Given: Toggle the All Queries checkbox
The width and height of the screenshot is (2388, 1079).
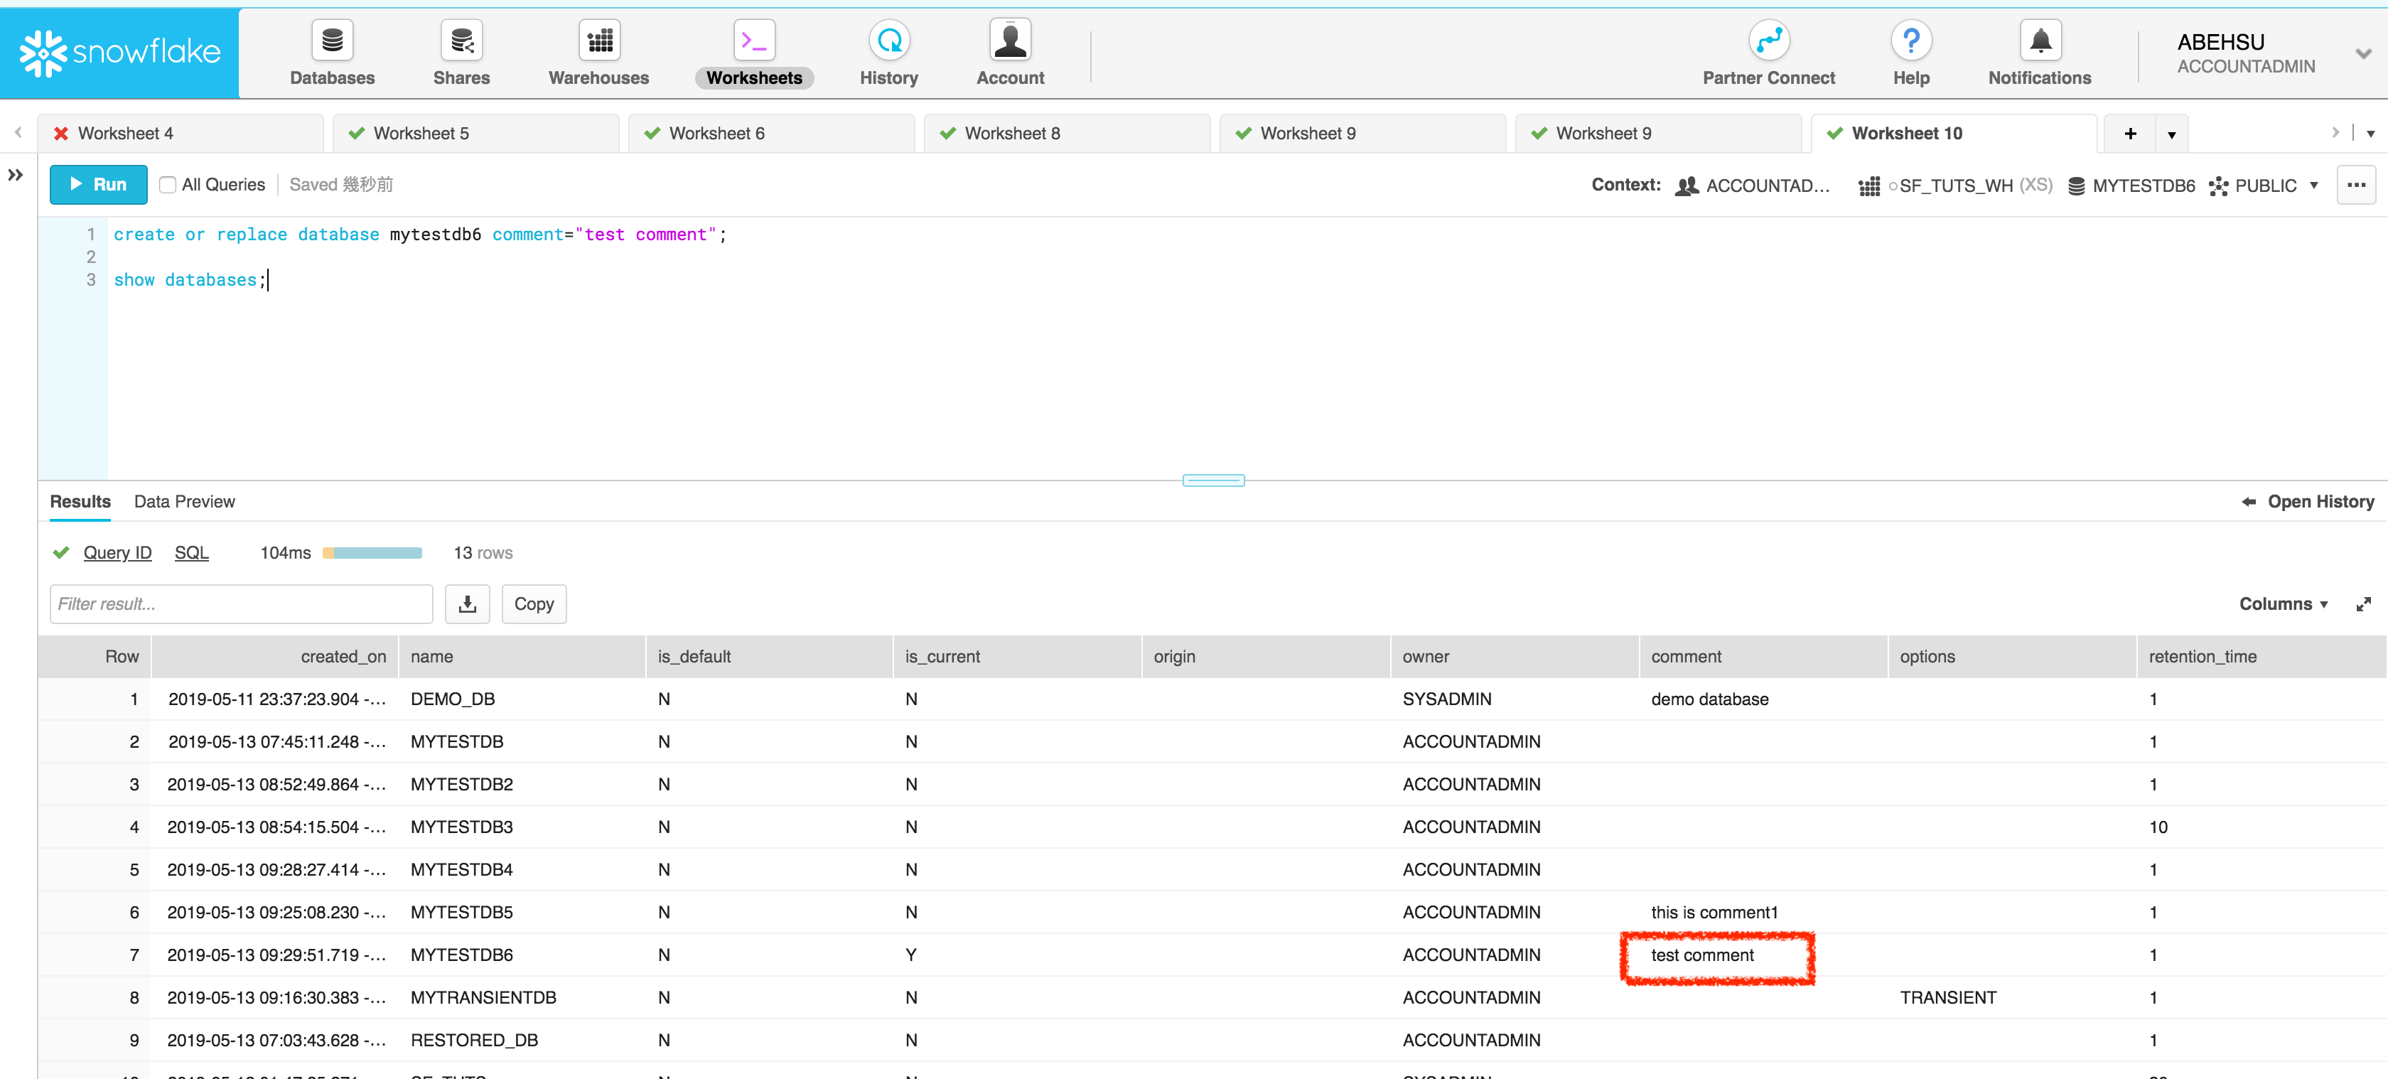Looking at the screenshot, I should click(x=168, y=185).
